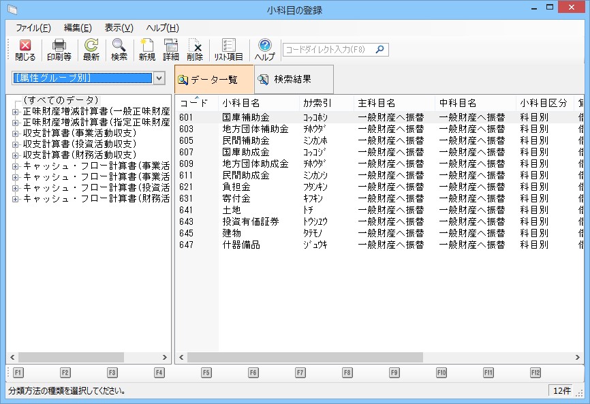The width and height of the screenshot is (590, 404).
Task: Open the 詳細 details icon
Action: click(x=171, y=50)
